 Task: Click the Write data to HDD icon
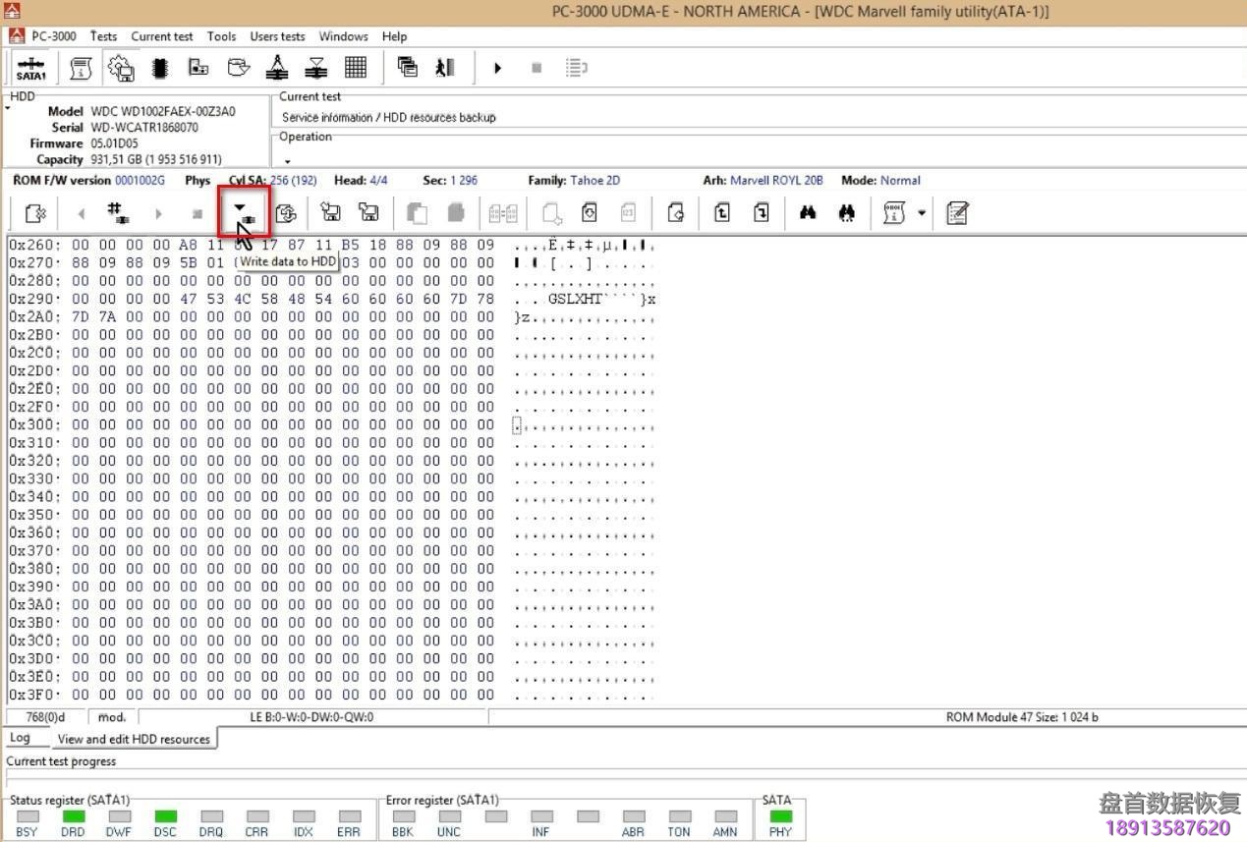point(243,212)
